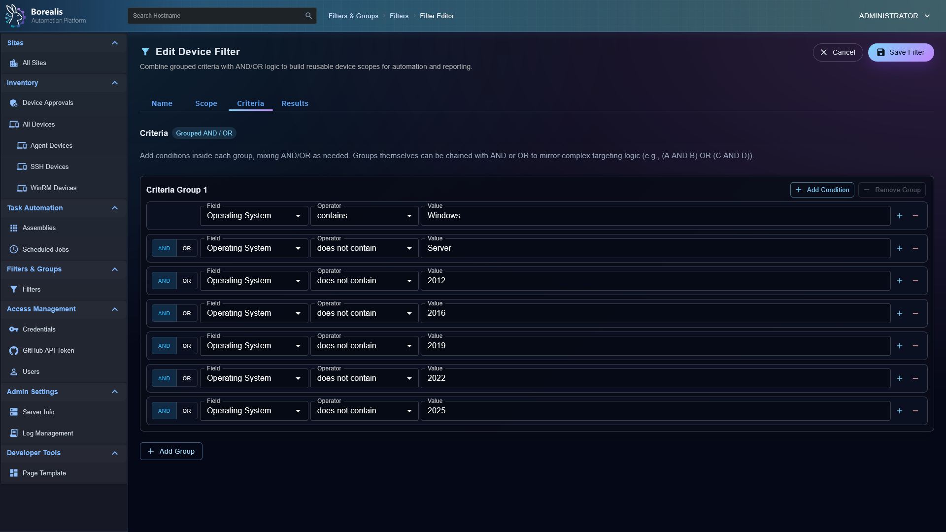Click the Save Filter button
Viewport: 946px width, 532px height.
(901, 52)
